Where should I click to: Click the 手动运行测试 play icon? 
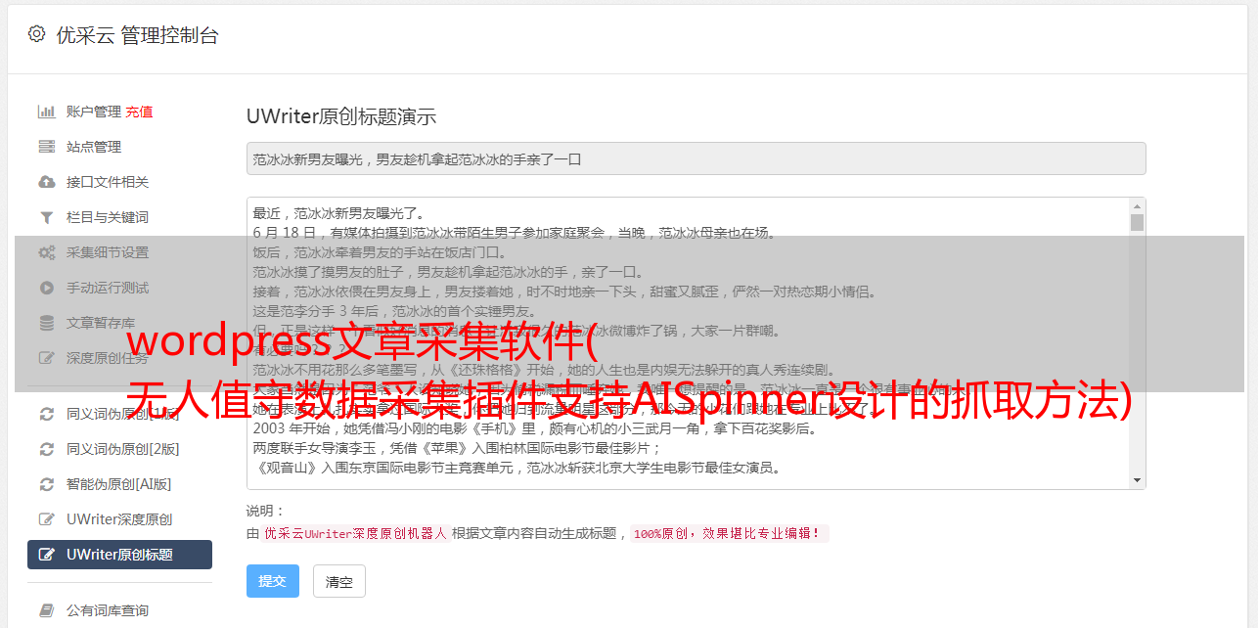[x=46, y=288]
